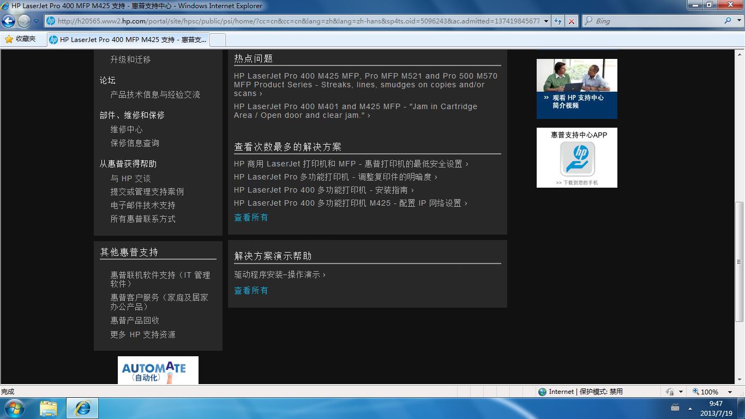Click 查看所有 under 解决方案演示帮助
This screenshot has height=419, width=745.
tap(251, 290)
